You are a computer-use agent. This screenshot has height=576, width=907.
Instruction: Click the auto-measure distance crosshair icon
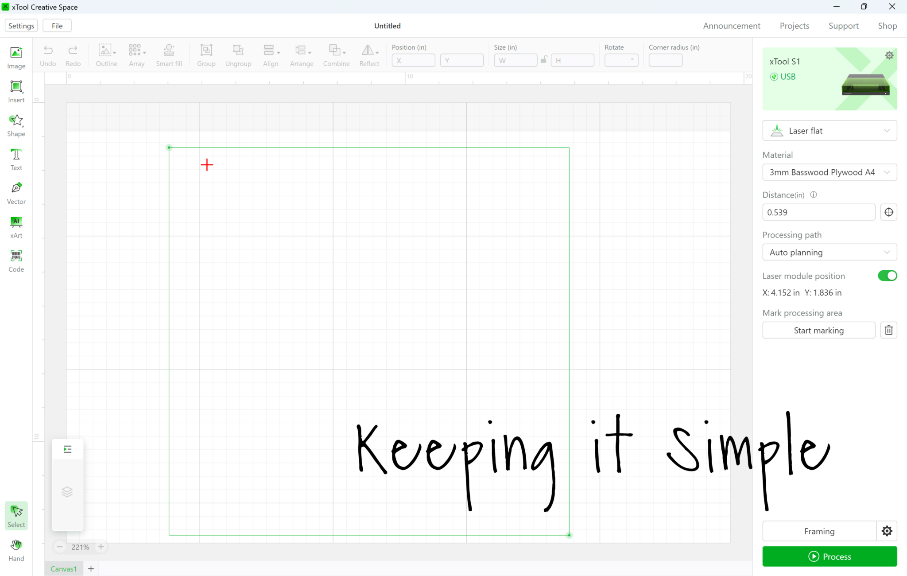888,212
